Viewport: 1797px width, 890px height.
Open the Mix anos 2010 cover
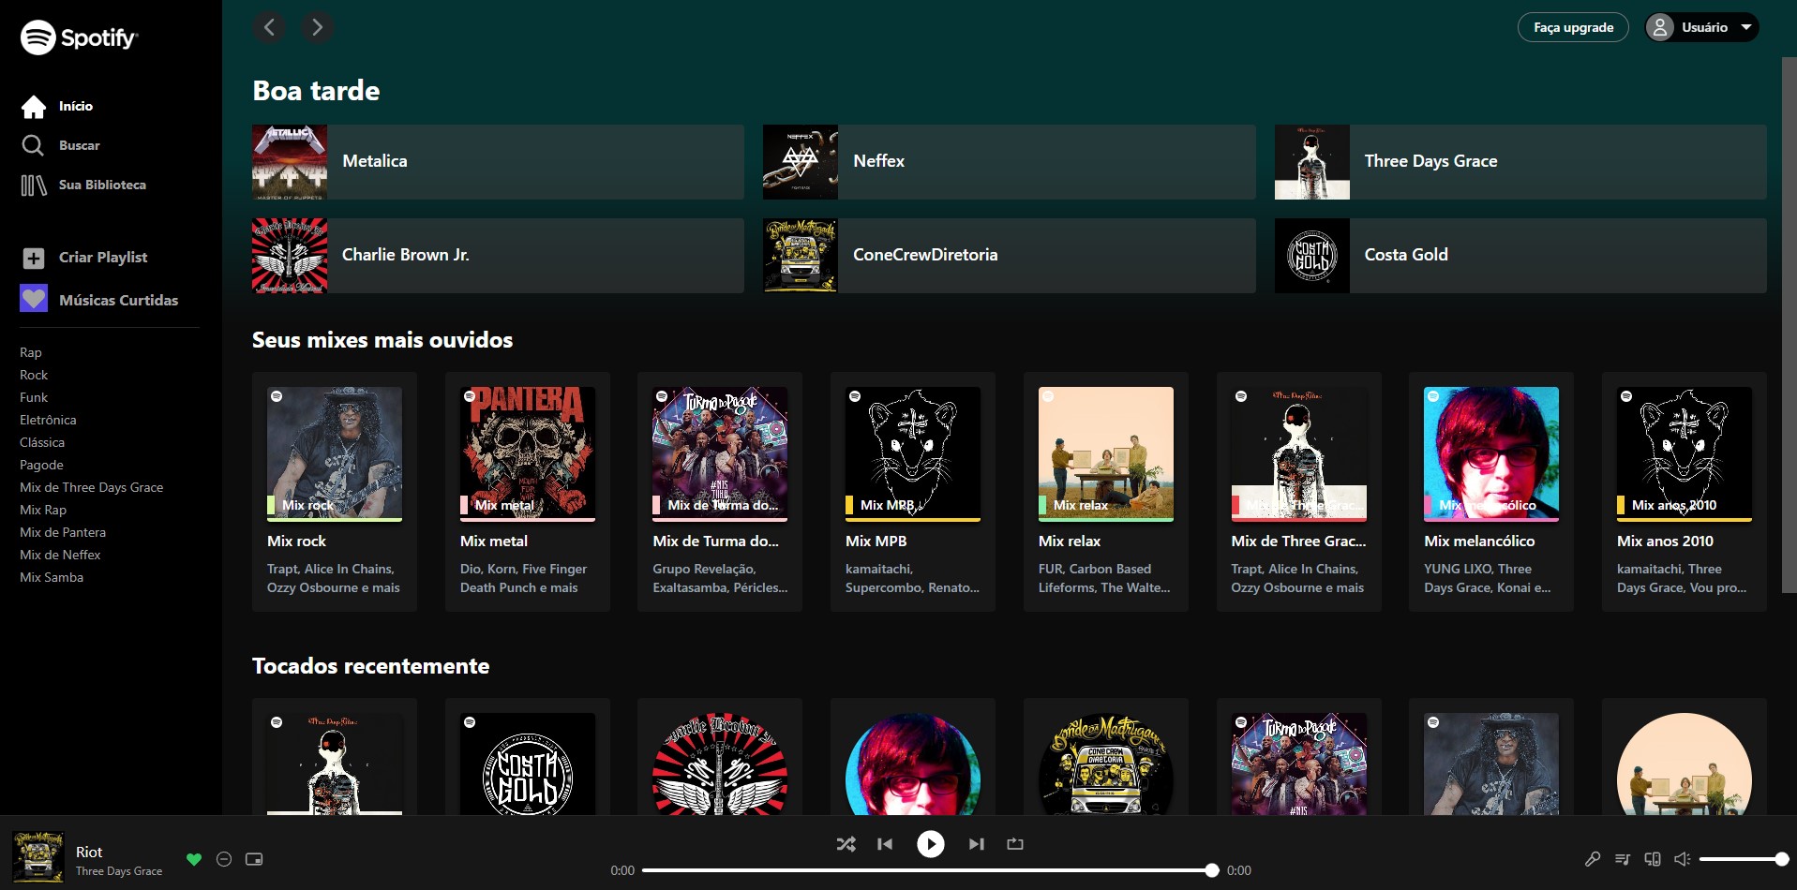click(x=1685, y=454)
